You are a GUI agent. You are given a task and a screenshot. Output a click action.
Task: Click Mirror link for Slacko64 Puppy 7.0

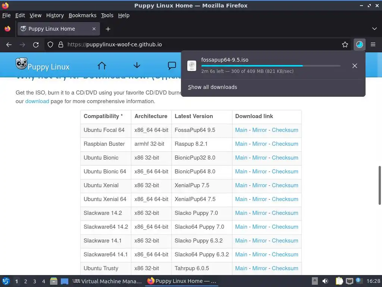coord(260,227)
